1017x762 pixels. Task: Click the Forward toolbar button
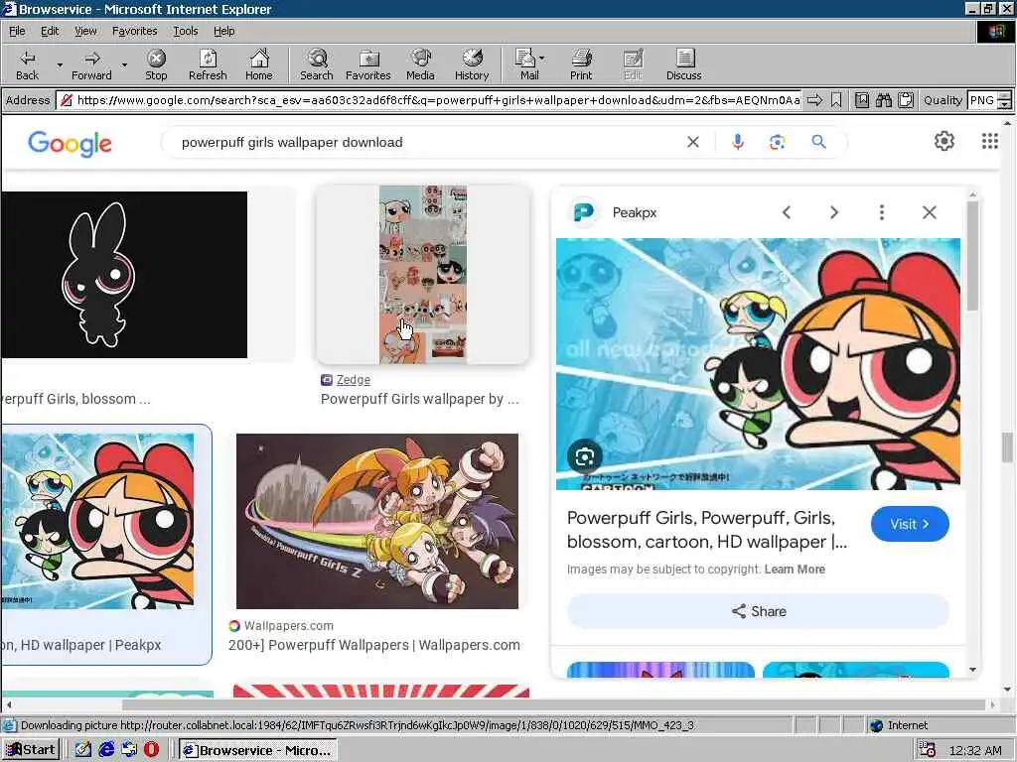pyautogui.click(x=91, y=64)
